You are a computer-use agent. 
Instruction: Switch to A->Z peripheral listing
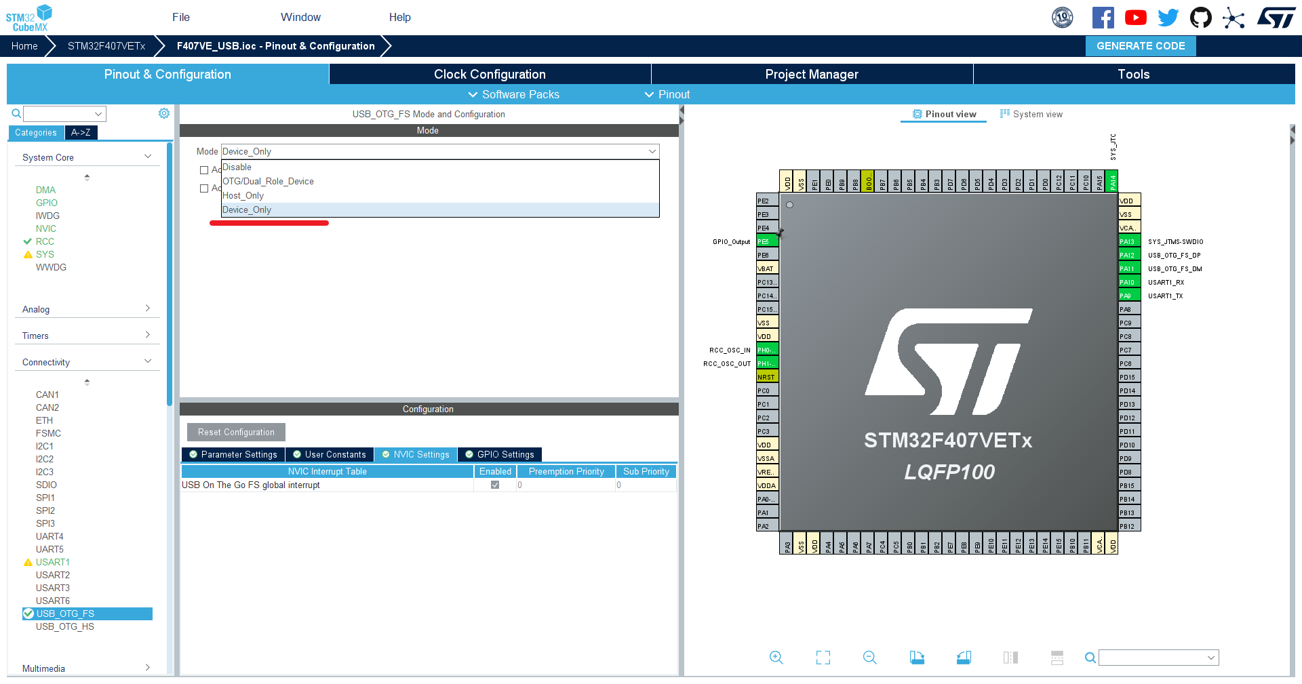81,132
